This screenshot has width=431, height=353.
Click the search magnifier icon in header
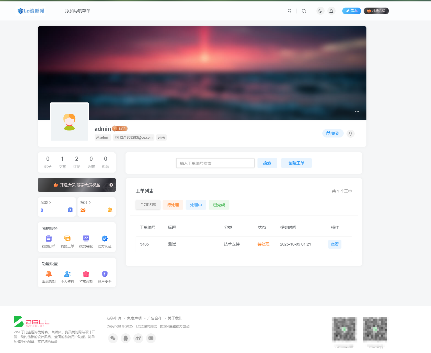coord(304,11)
